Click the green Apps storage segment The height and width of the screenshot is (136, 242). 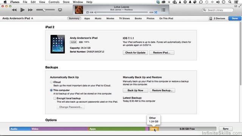[x=117, y=129]
